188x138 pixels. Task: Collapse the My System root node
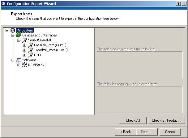pos(7,30)
